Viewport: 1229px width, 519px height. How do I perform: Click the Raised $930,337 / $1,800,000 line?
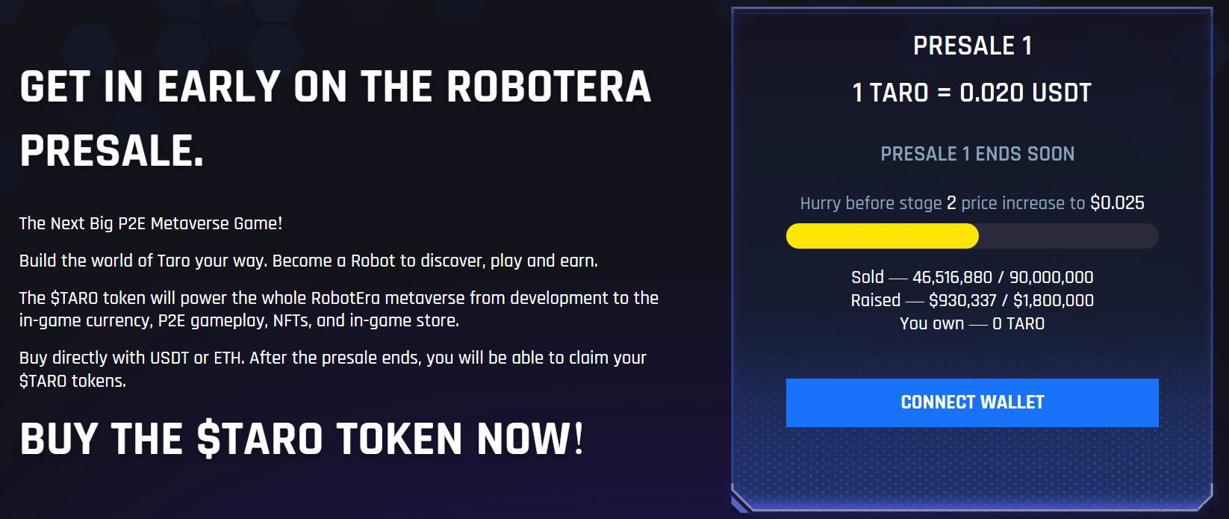pyautogui.click(x=972, y=300)
